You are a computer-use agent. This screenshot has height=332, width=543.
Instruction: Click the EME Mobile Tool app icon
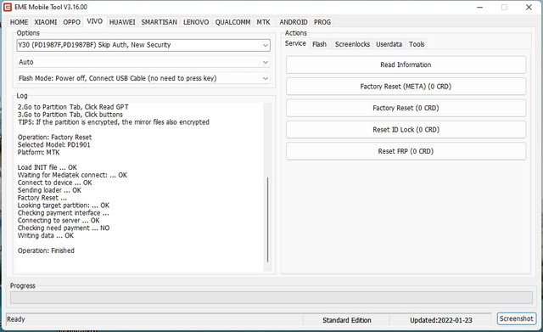point(8,7)
